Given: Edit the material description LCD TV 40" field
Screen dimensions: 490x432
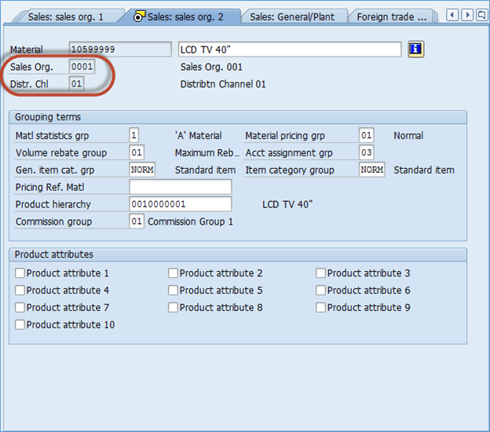Looking at the screenshot, I should tap(290, 49).
